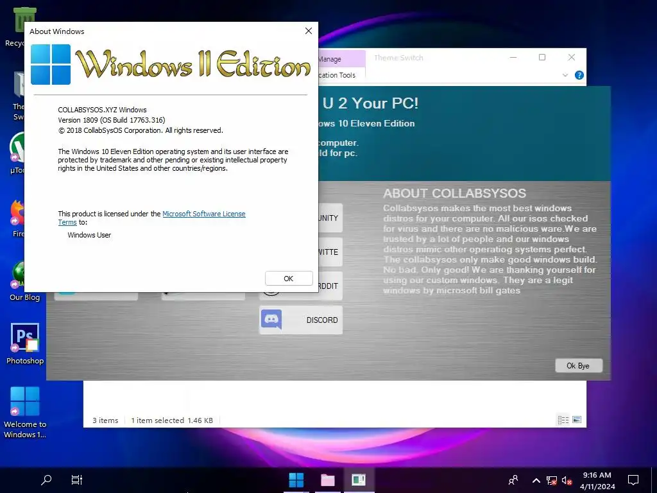Open the Discord button in welcome window
Image resolution: width=657 pixels, height=493 pixels.
(301, 320)
